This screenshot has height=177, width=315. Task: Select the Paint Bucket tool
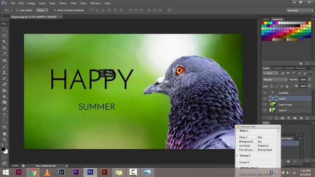[4, 90]
